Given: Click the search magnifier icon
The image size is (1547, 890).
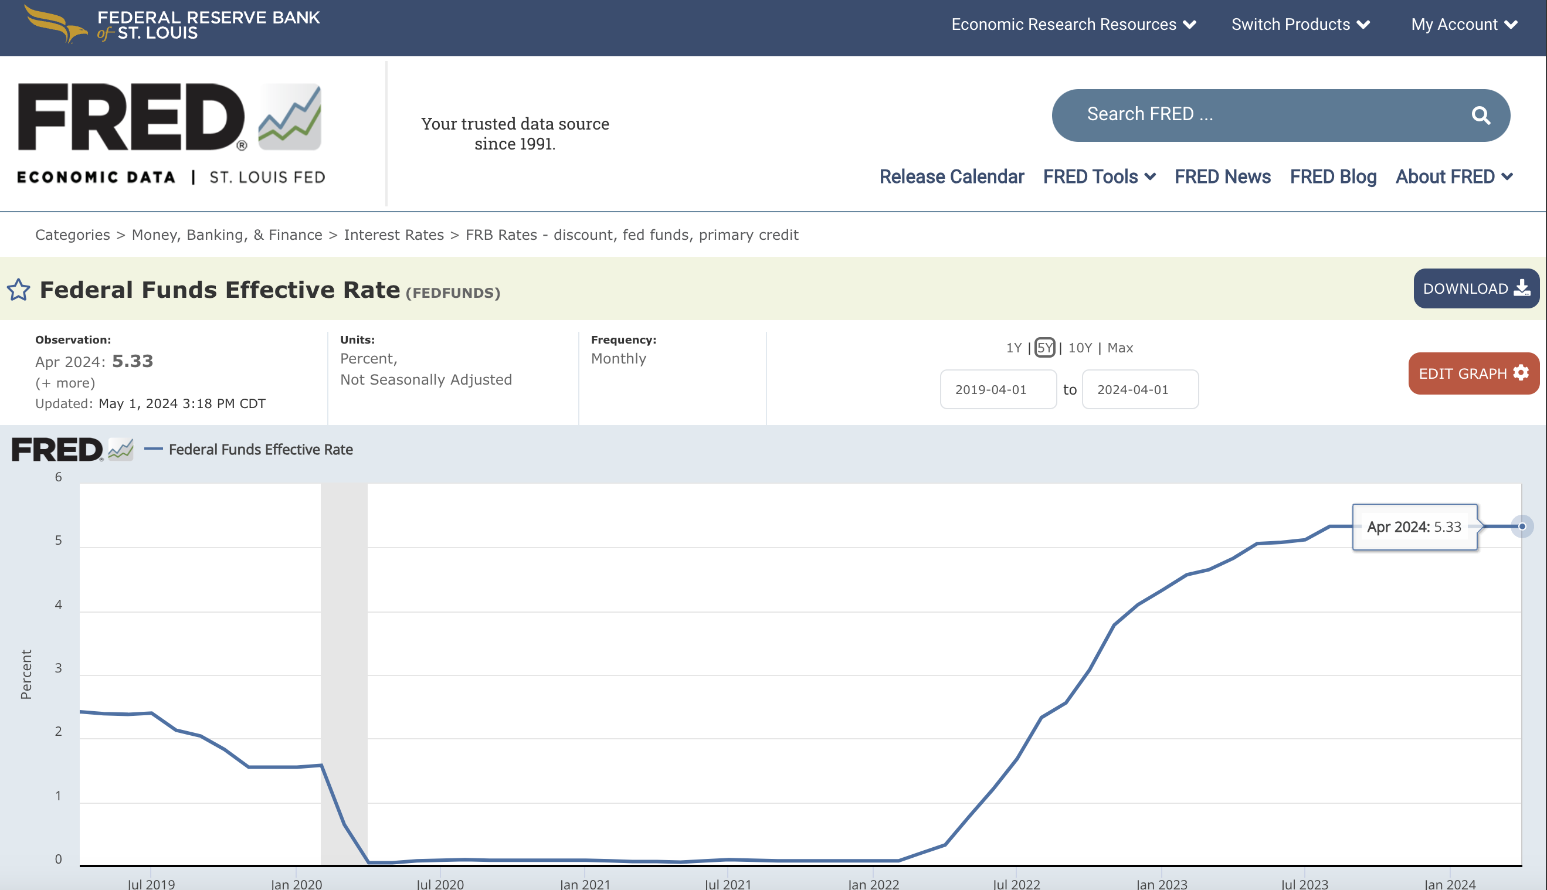Looking at the screenshot, I should (1480, 115).
